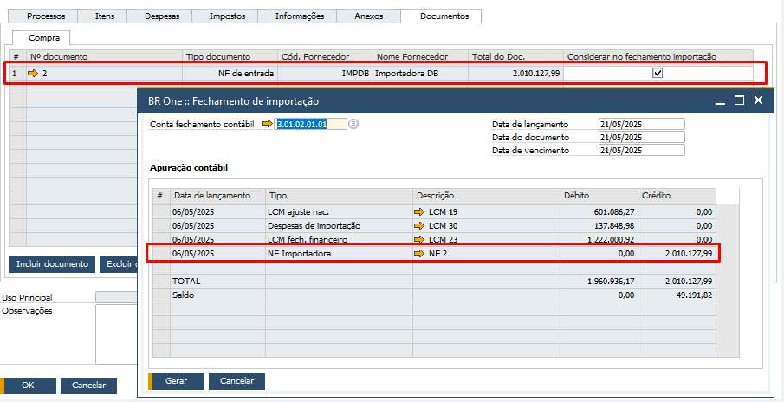Close the Fechamento de importação window
This screenshot has height=402, width=784.
pyautogui.click(x=758, y=100)
